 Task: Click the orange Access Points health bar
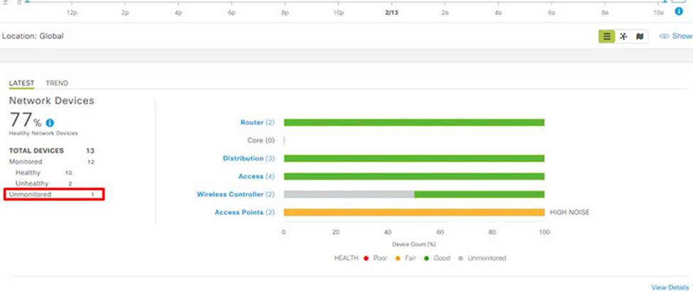coord(413,212)
